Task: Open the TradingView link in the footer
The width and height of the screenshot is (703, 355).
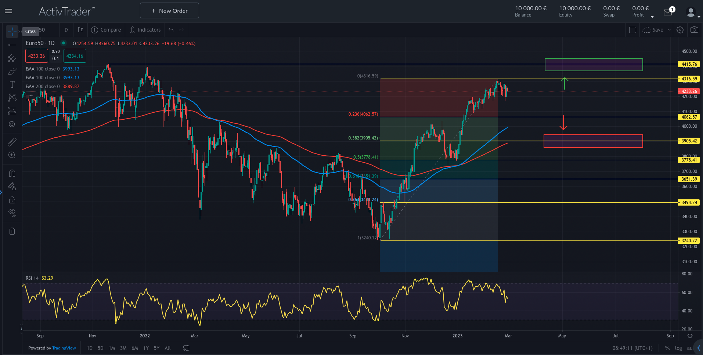Action: click(64, 348)
